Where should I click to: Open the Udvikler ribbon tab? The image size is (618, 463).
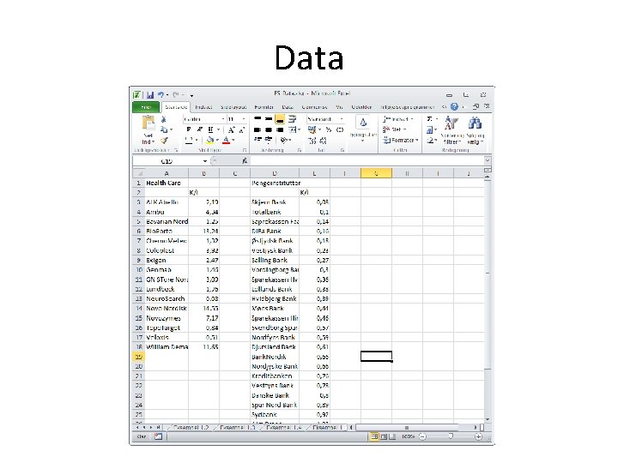pyautogui.click(x=361, y=107)
